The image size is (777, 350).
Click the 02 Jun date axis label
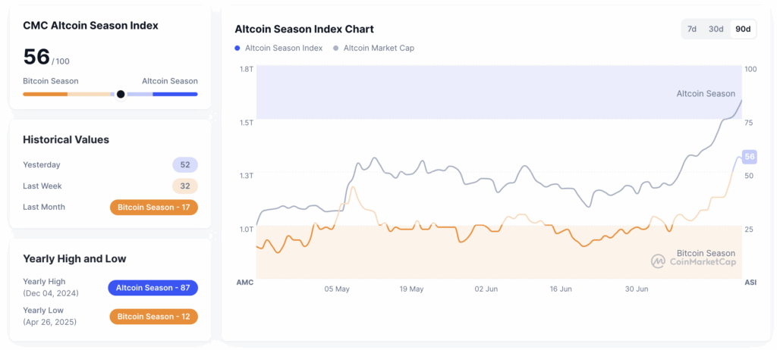coord(486,289)
